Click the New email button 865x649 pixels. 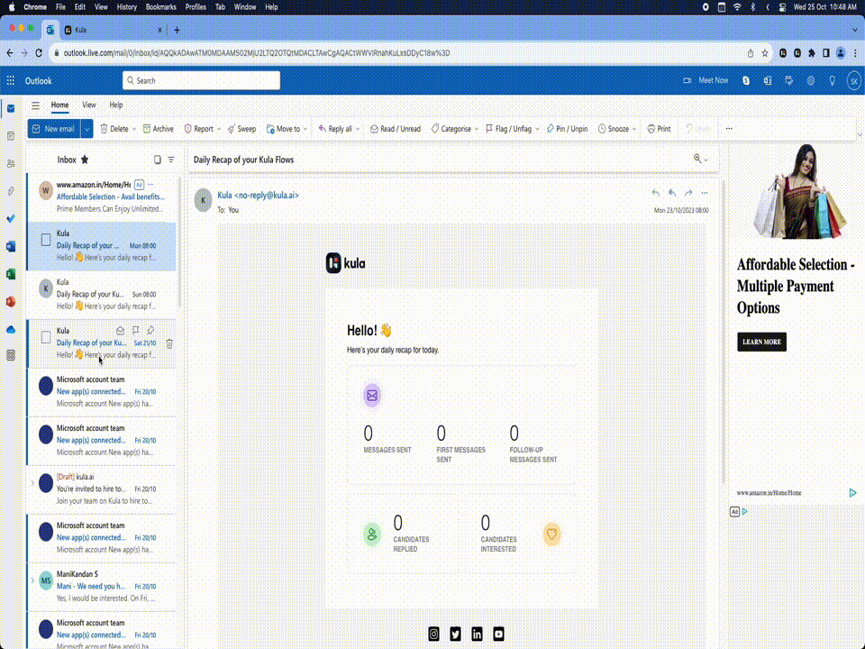point(54,129)
